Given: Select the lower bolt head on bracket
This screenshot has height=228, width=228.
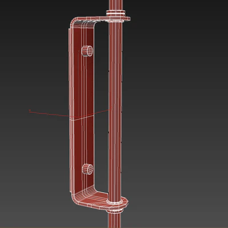Looking at the screenshot, I should pos(88,169).
